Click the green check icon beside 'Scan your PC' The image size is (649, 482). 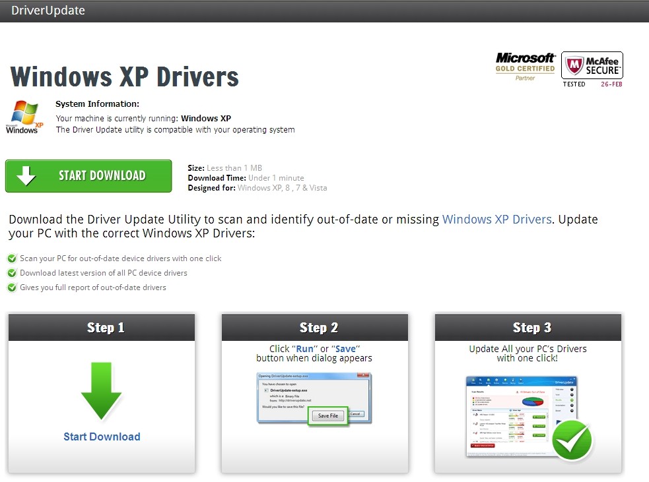coord(12,258)
